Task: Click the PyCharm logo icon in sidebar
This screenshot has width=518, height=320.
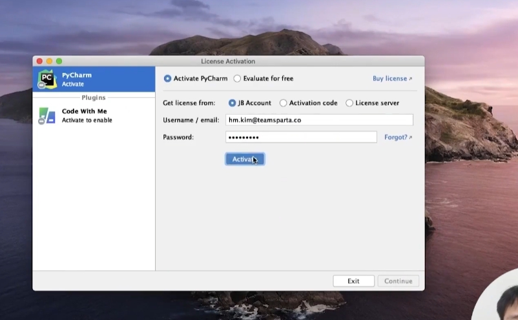Action: pos(47,79)
